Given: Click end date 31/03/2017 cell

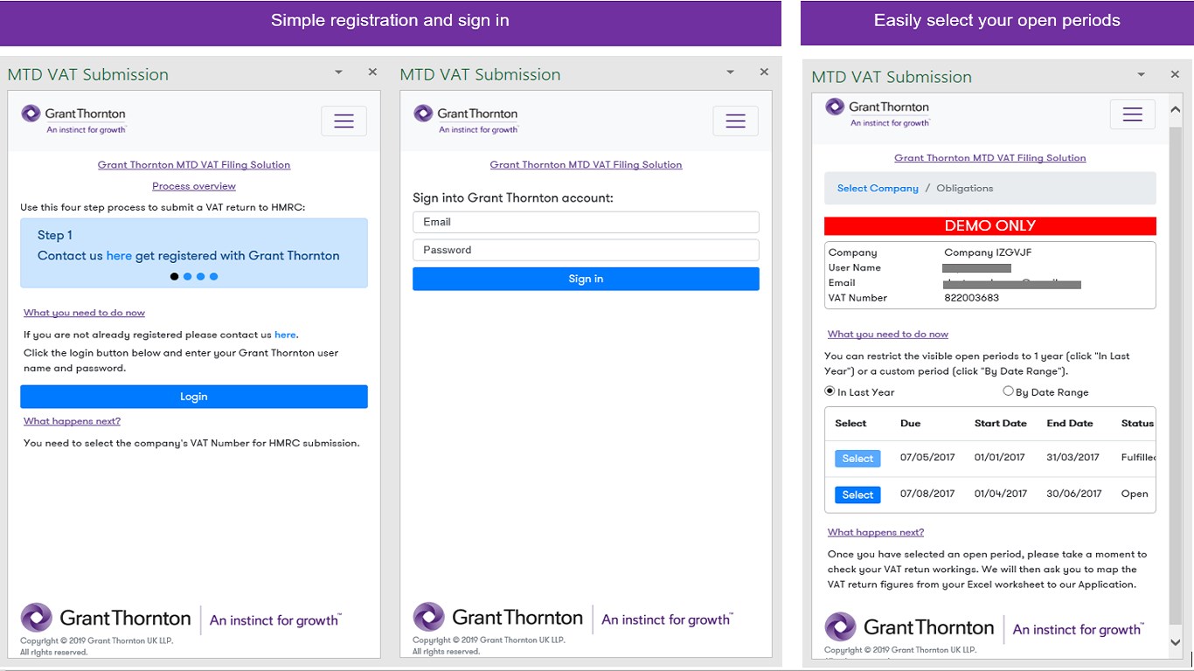Looking at the screenshot, I should point(1074,458).
